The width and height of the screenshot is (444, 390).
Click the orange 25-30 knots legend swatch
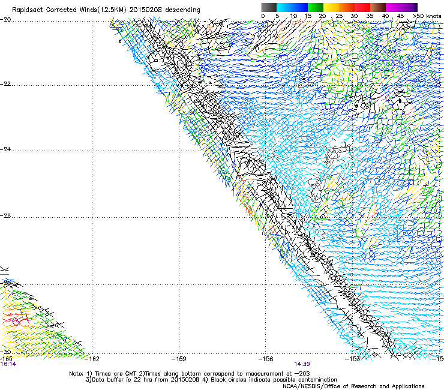pos(347,7)
